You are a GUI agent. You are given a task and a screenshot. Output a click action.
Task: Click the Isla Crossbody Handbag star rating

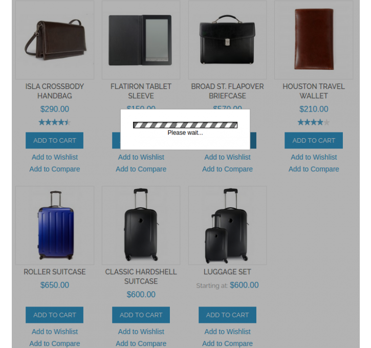[55, 122]
